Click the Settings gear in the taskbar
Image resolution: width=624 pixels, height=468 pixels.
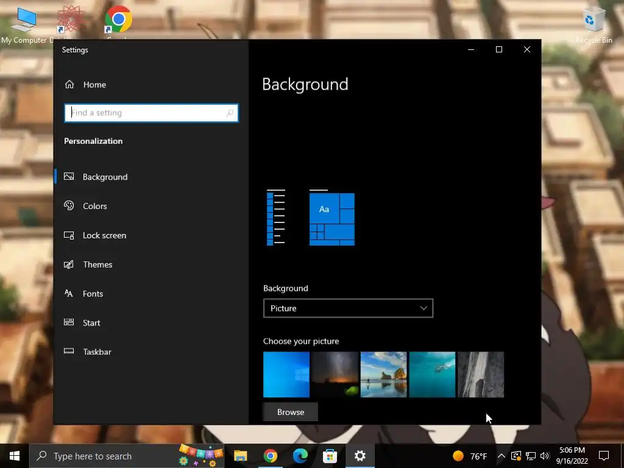point(360,456)
